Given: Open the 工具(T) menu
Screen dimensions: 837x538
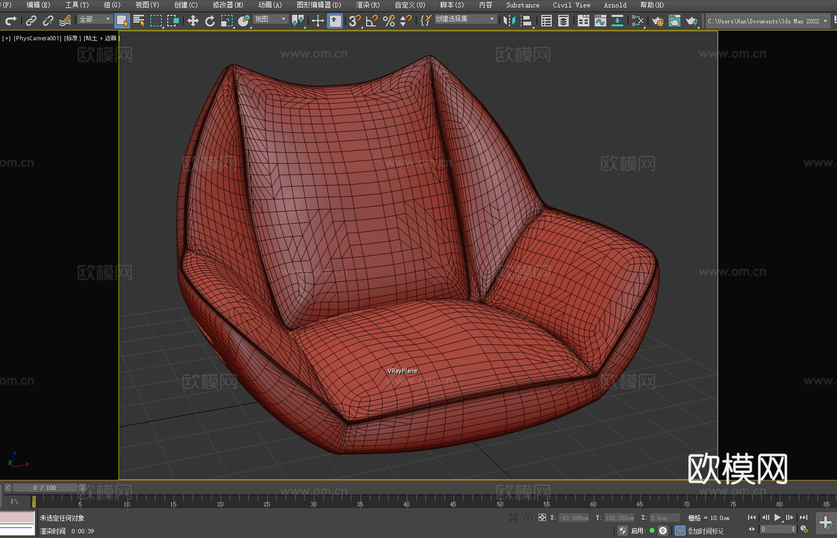Looking at the screenshot, I should tap(77, 5).
